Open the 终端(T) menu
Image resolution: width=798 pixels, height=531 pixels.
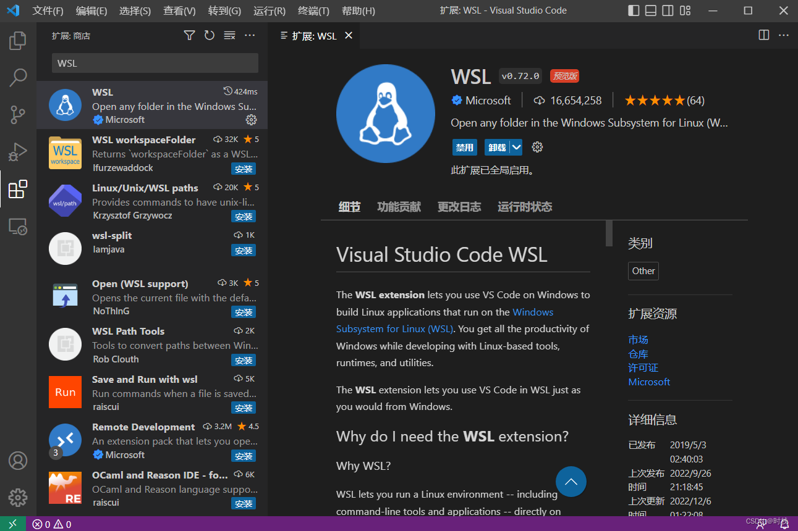tap(313, 10)
